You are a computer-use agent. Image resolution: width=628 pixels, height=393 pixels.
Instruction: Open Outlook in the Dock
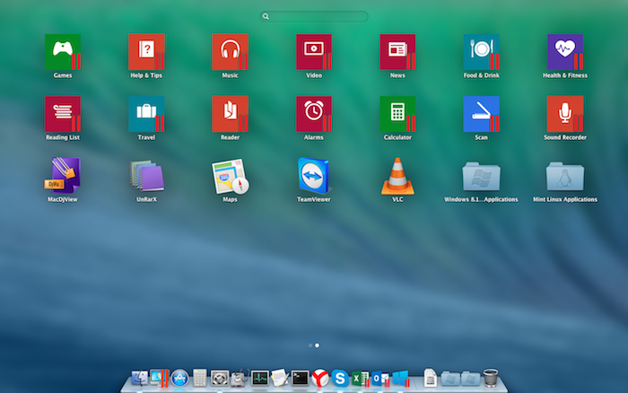point(380,379)
